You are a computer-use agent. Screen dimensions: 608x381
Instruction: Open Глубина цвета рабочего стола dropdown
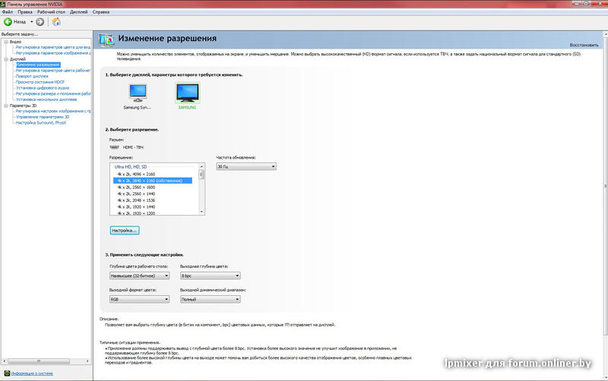coord(140,276)
